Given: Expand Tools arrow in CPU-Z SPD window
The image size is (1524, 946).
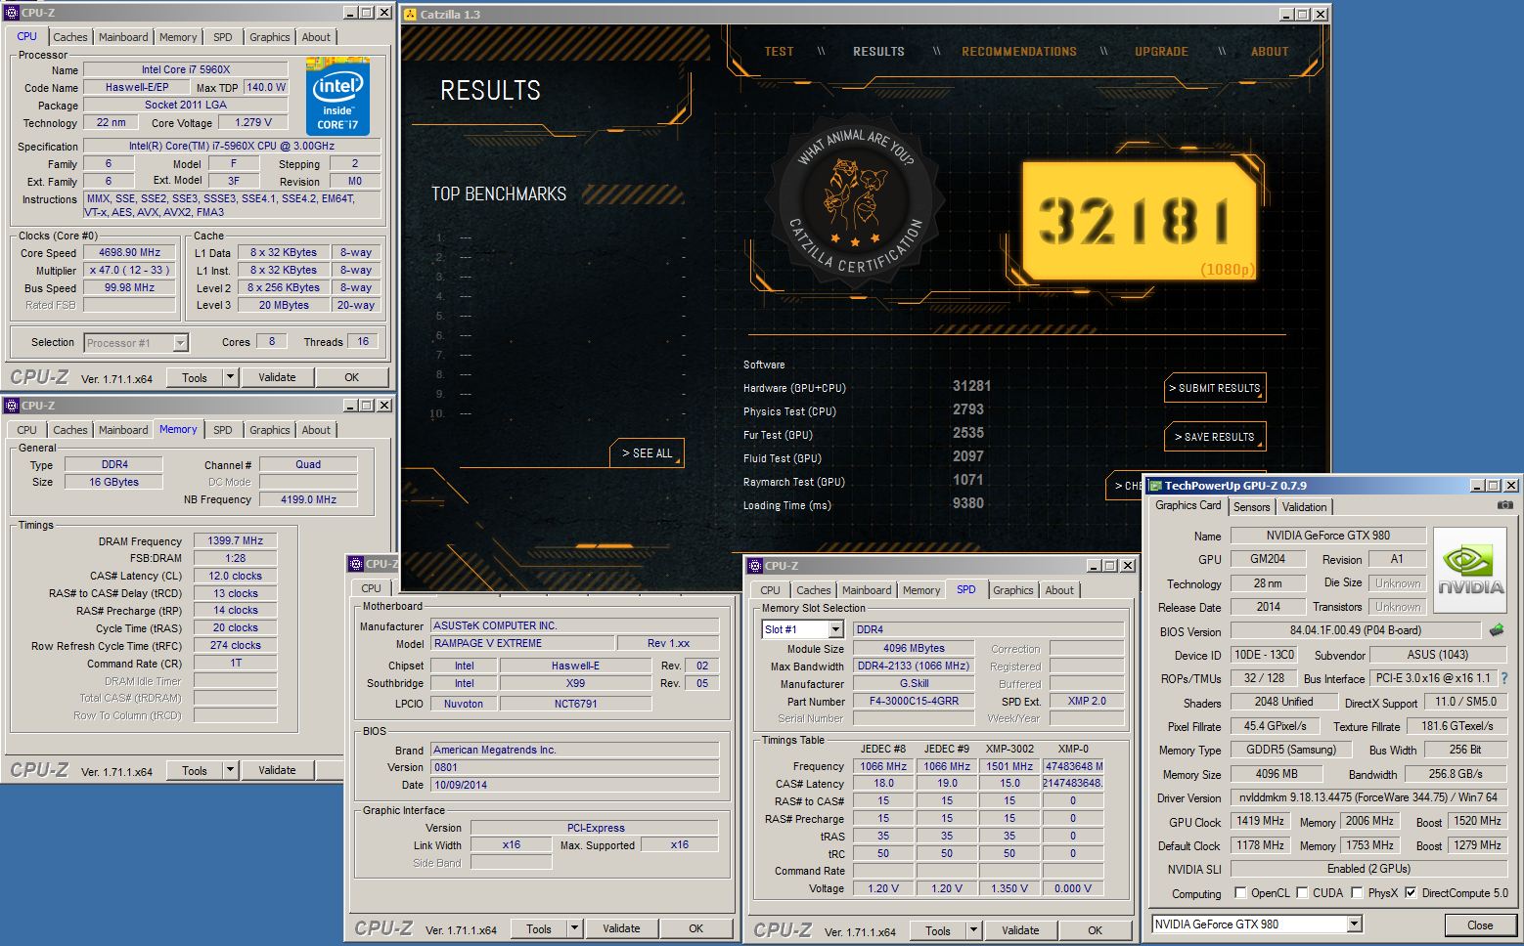Looking at the screenshot, I should 973,930.
